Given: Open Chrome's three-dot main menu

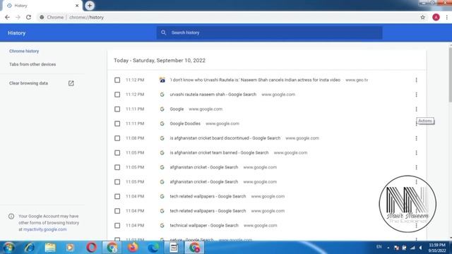Looking at the screenshot, I should (x=447, y=17).
